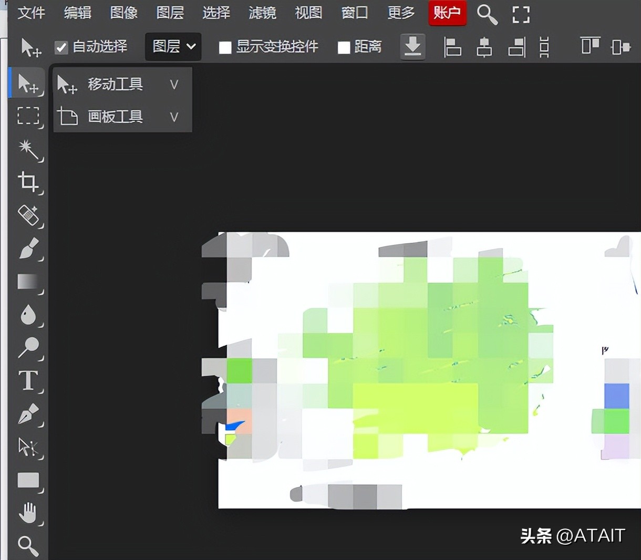Image resolution: width=641 pixels, height=560 pixels.
Task: Enable the 距离 checkbox
Action: tap(344, 47)
